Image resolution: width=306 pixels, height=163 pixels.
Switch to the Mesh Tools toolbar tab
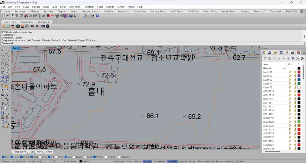click(210, 11)
